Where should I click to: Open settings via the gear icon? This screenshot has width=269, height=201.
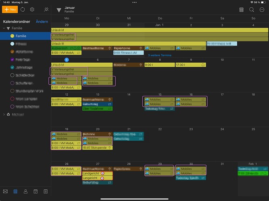(x=32, y=9)
